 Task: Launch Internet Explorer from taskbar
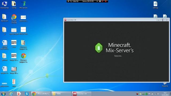click(x=11, y=94)
